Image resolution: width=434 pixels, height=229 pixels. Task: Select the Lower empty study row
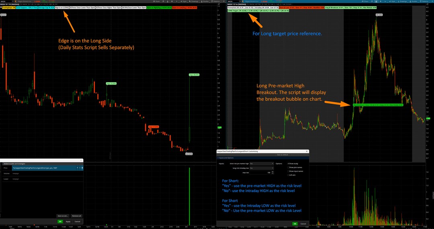pos(43,179)
